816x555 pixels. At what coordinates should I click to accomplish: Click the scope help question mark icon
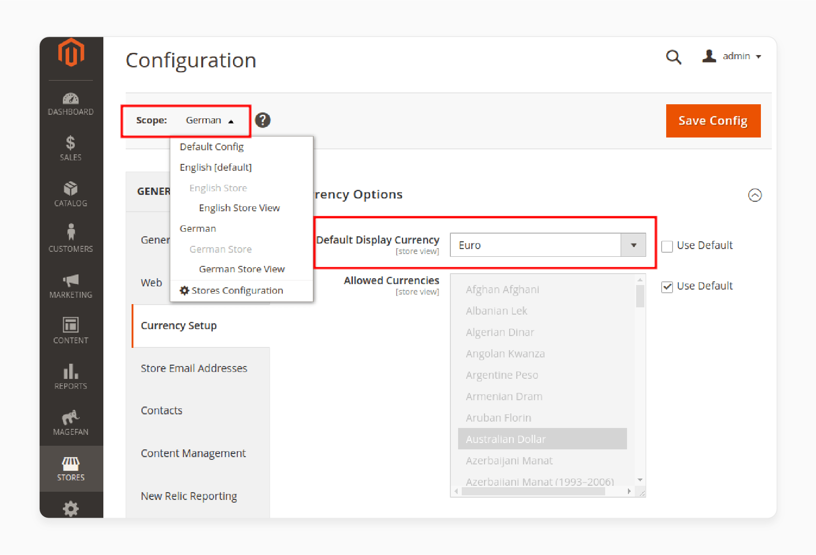pyautogui.click(x=263, y=120)
